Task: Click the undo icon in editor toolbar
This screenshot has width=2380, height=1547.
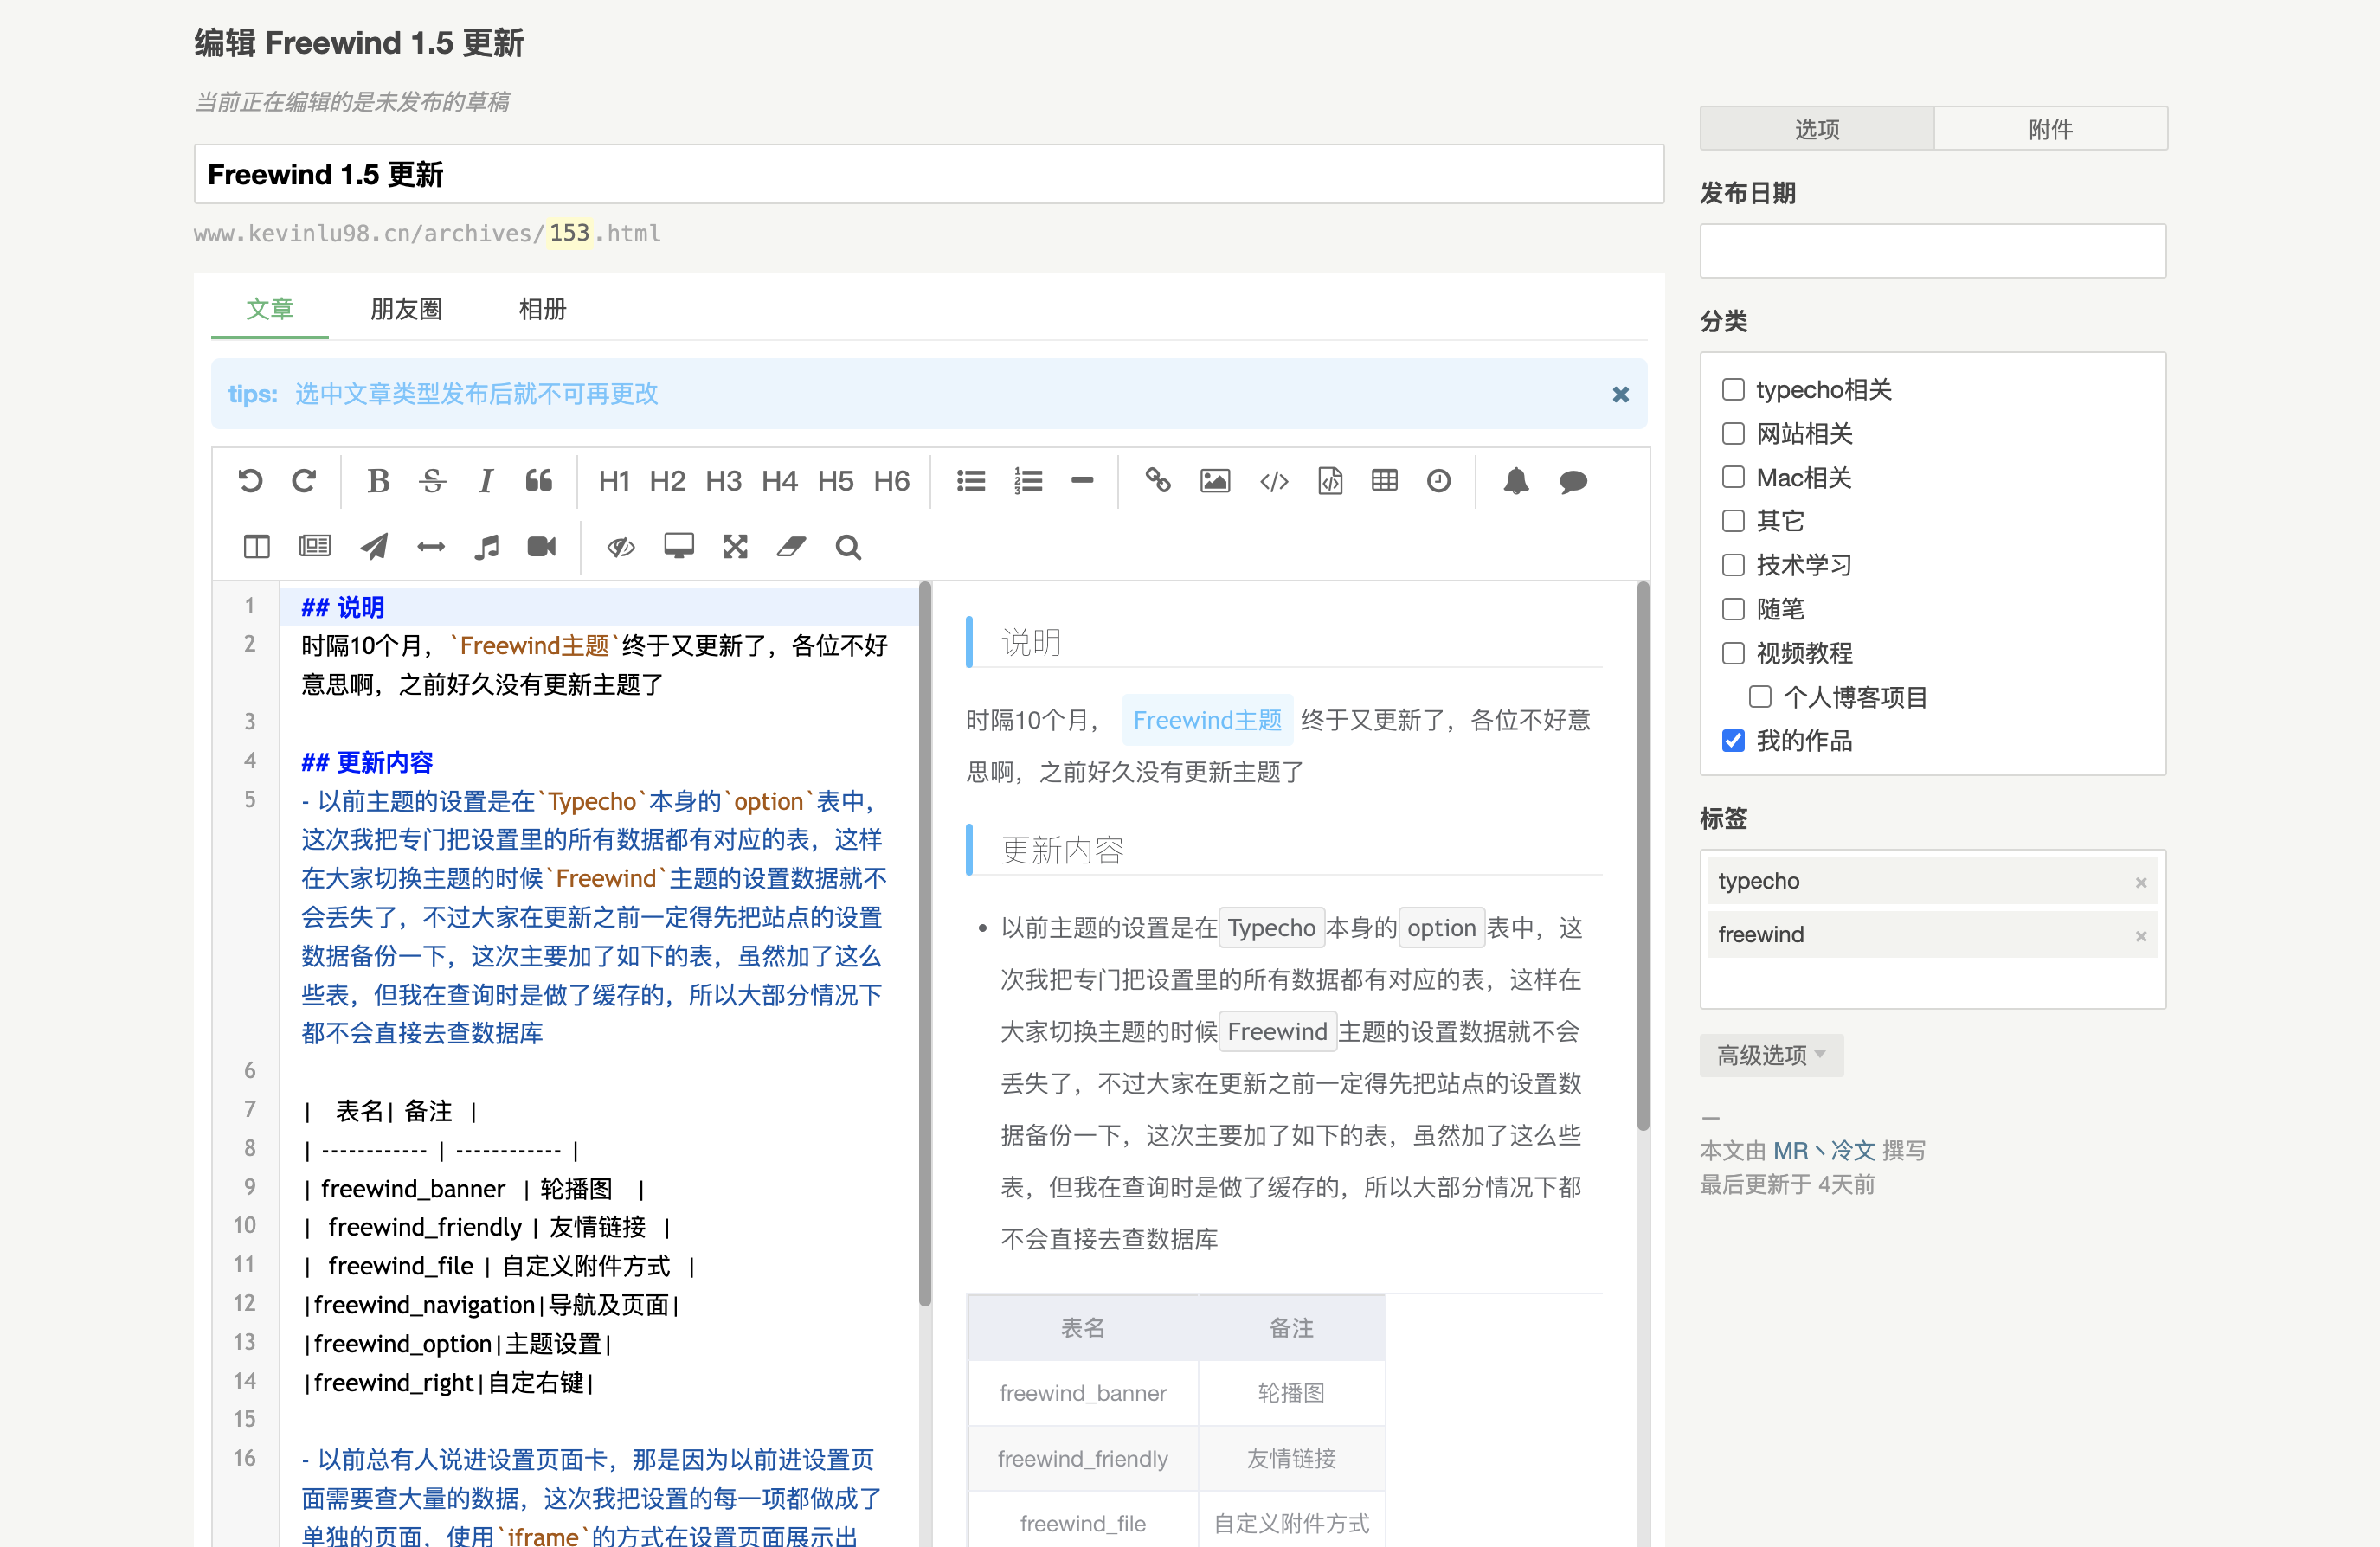Action: (250, 481)
